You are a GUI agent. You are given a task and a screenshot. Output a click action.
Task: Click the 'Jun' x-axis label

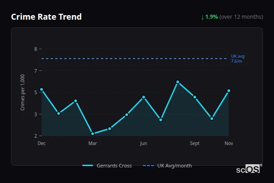coord(143,143)
